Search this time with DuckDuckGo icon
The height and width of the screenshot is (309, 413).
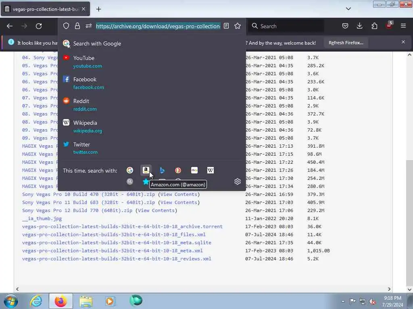[178, 170]
